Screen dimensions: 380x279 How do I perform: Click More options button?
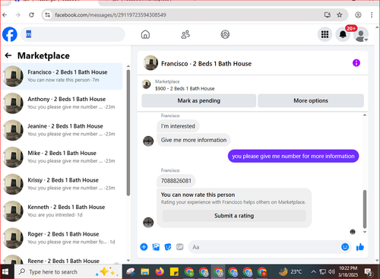point(311,100)
